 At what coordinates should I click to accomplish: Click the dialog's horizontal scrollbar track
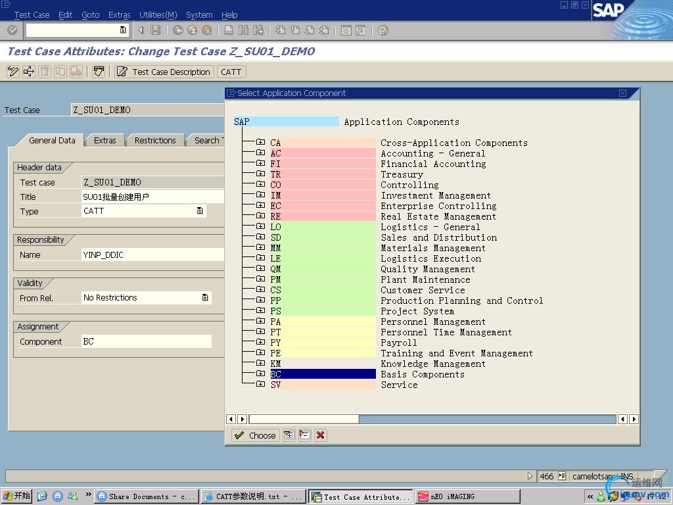pos(486,419)
